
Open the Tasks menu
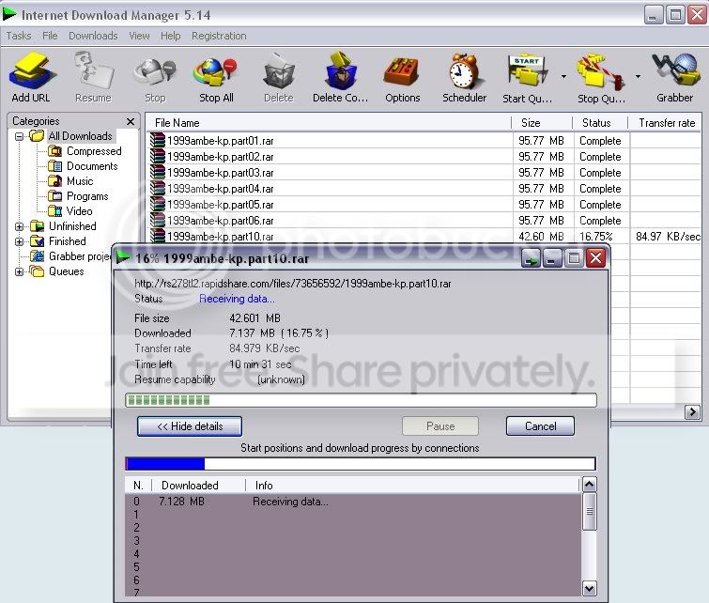(x=19, y=36)
